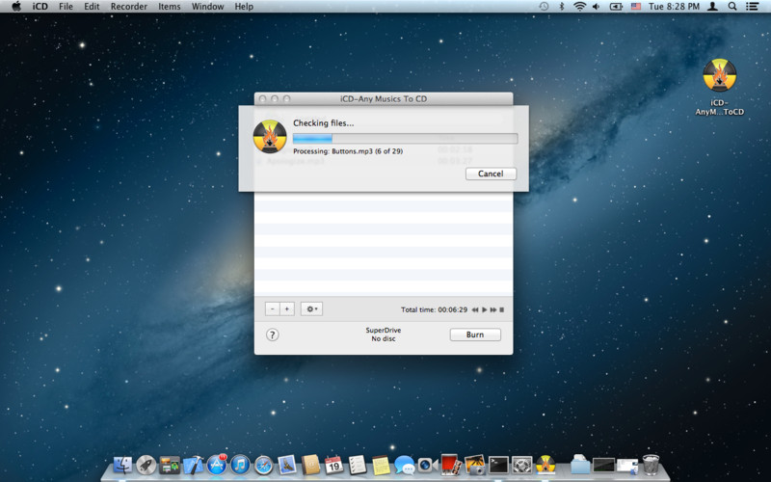Screen dimensions: 771x482
Task: Open the Items menu
Action: [x=170, y=7]
